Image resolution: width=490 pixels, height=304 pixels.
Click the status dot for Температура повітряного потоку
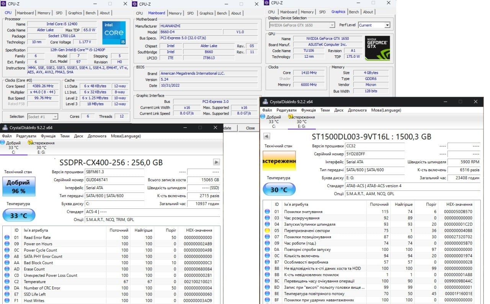(267, 294)
